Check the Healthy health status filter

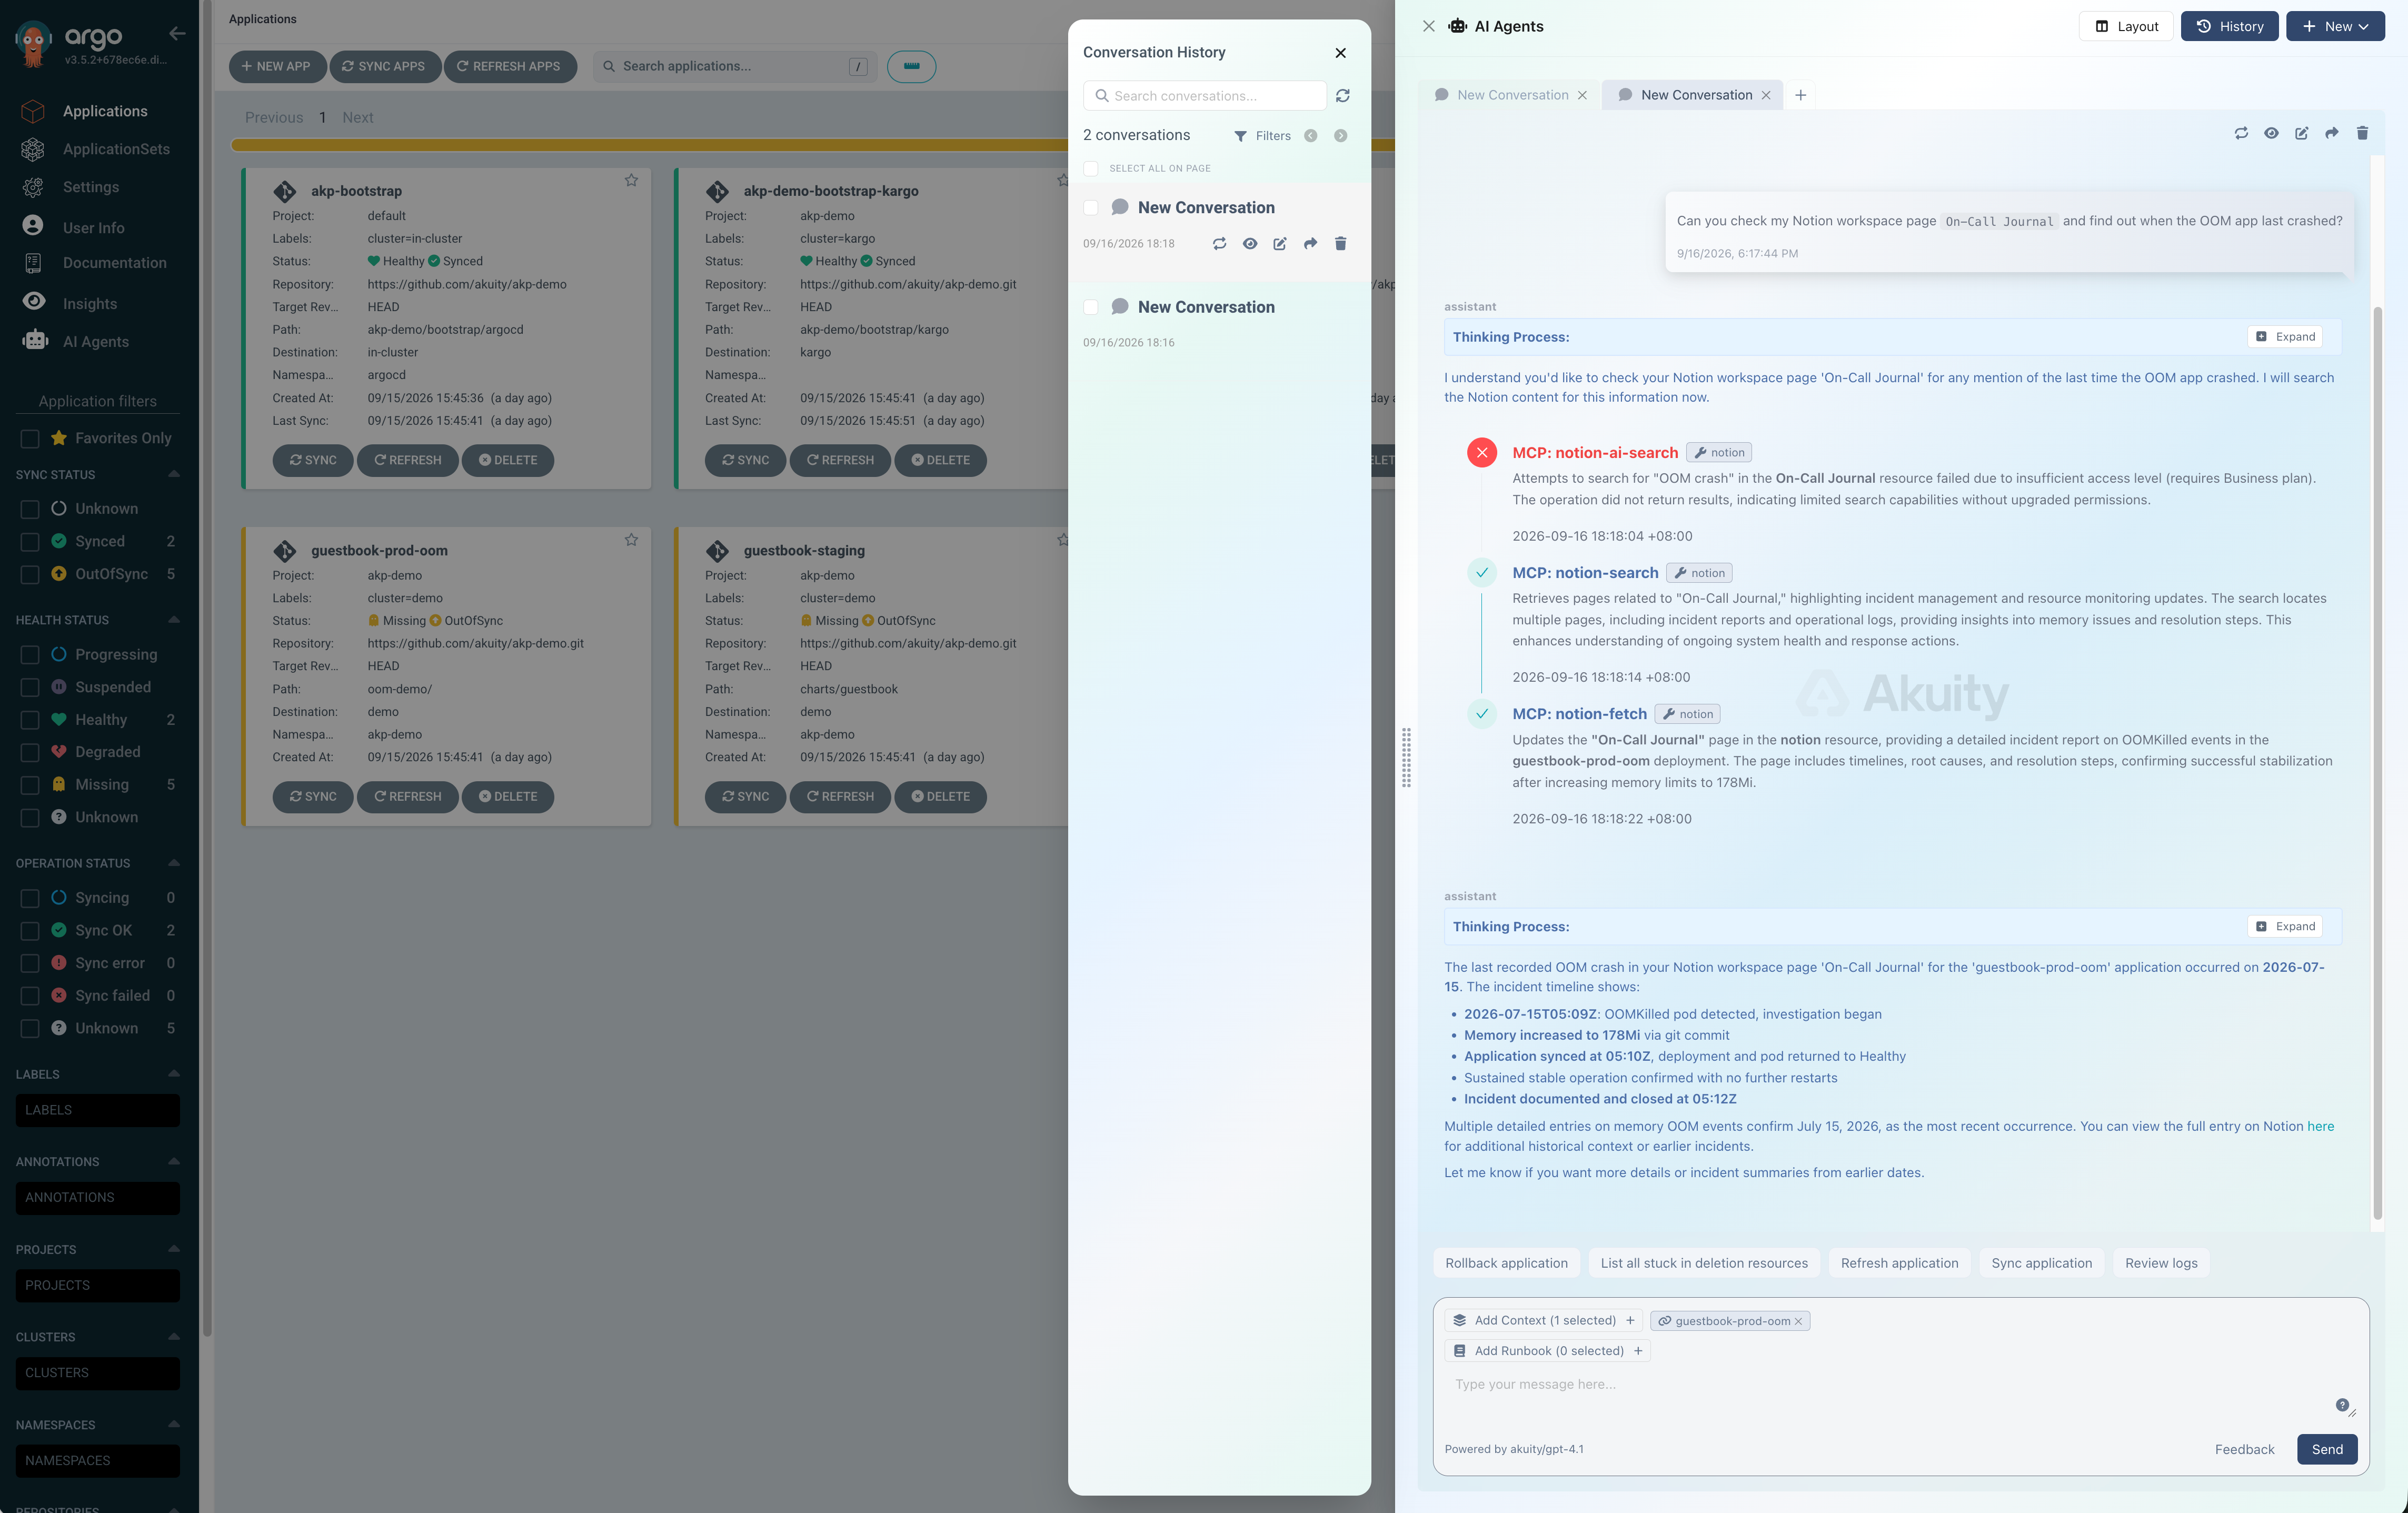point(30,719)
